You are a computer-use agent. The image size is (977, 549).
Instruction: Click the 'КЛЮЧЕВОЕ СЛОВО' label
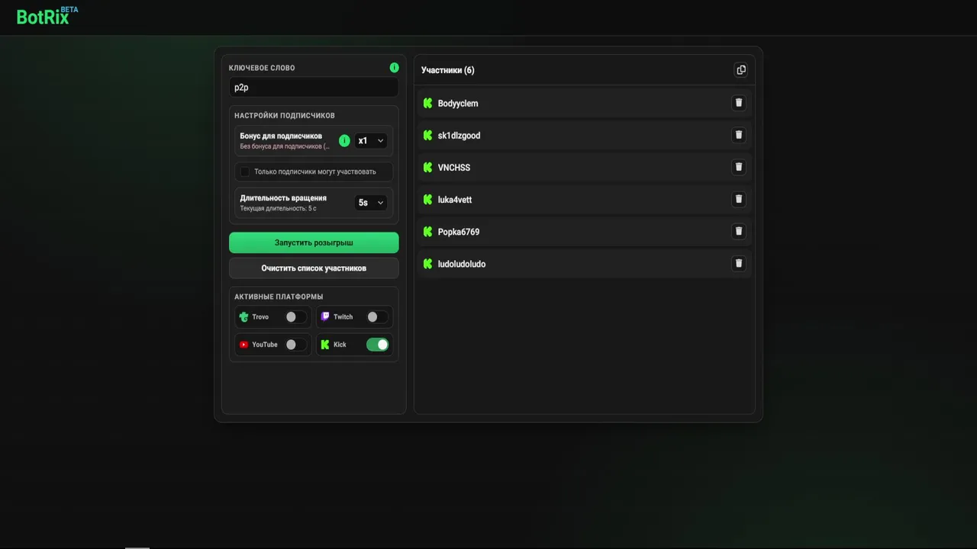pyautogui.click(x=262, y=68)
